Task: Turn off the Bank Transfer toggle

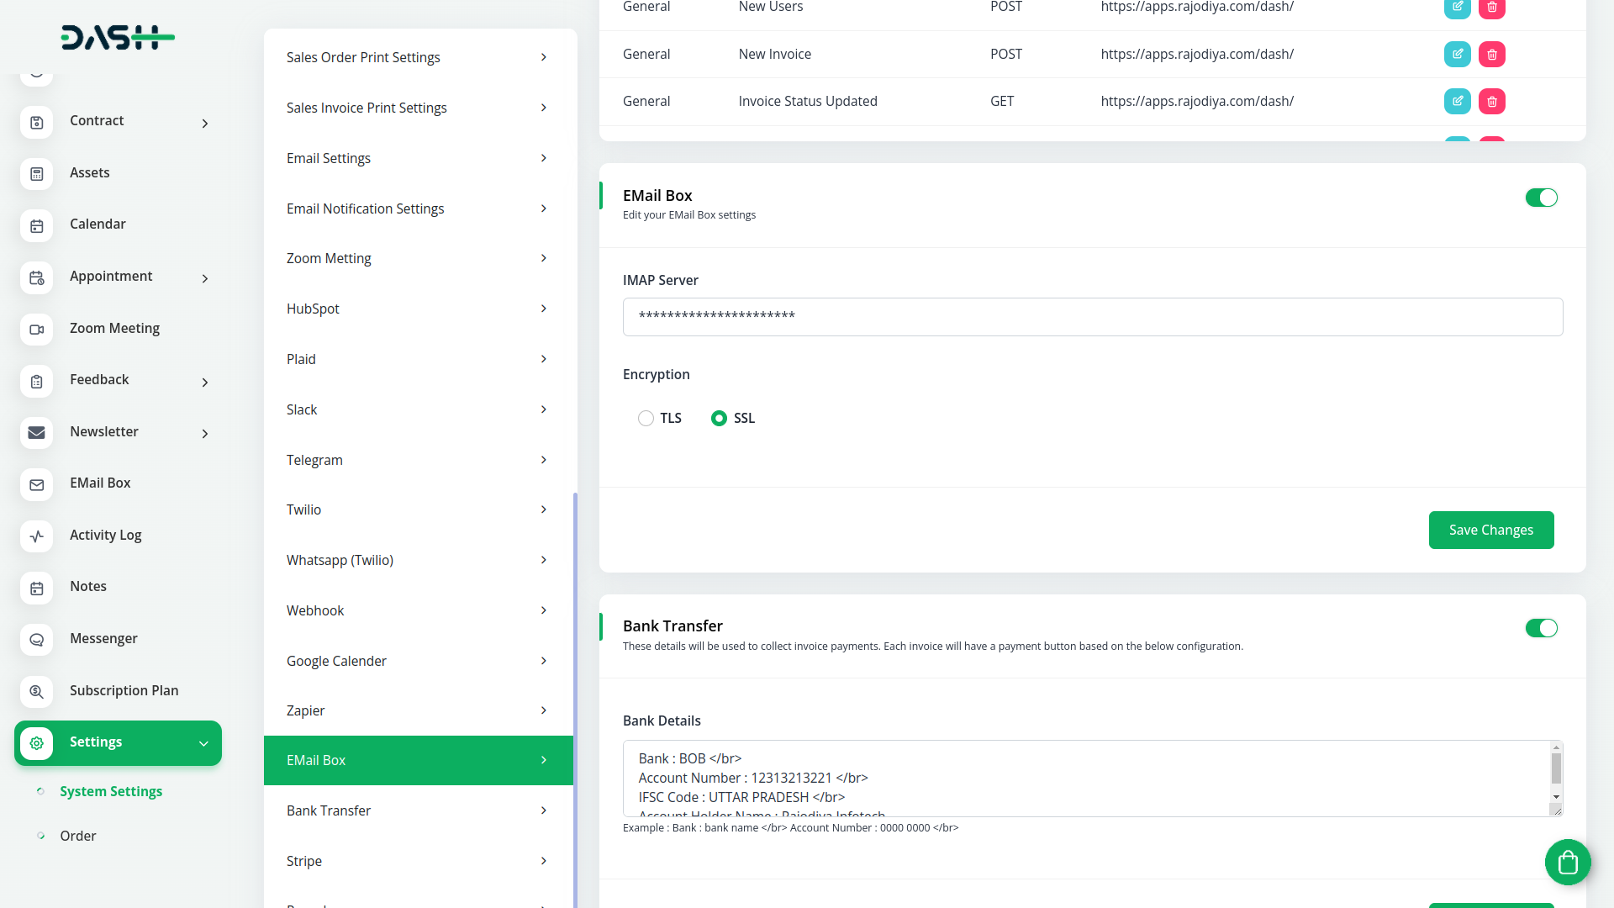Action: [1541, 628]
